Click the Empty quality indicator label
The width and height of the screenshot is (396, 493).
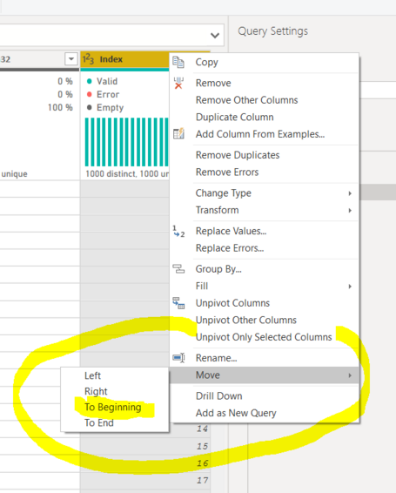(x=110, y=108)
